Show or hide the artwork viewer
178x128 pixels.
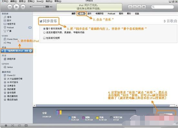(x=26, y=125)
